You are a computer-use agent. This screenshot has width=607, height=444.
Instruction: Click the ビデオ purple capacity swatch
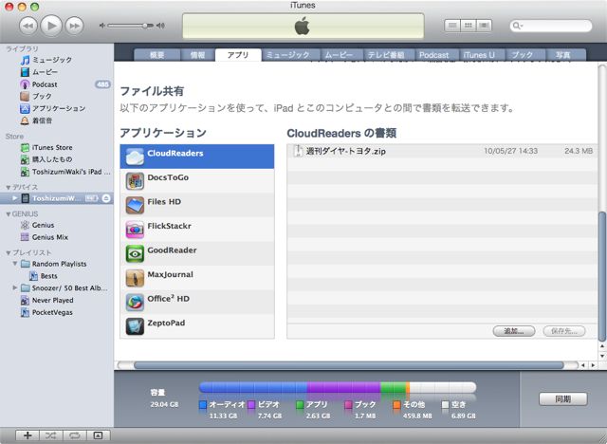[x=251, y=405]
